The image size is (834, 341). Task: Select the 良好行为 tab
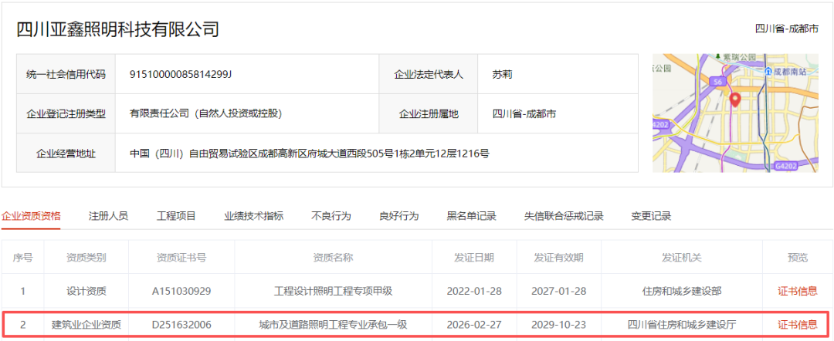(x=399, y=216)
